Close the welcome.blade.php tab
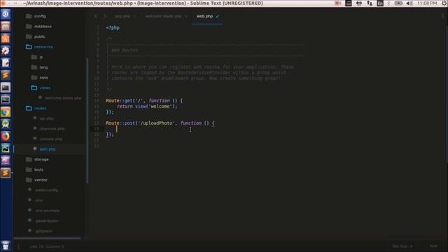Image resolution: width=448 pixels, height=252 pixels. point(186,16)
